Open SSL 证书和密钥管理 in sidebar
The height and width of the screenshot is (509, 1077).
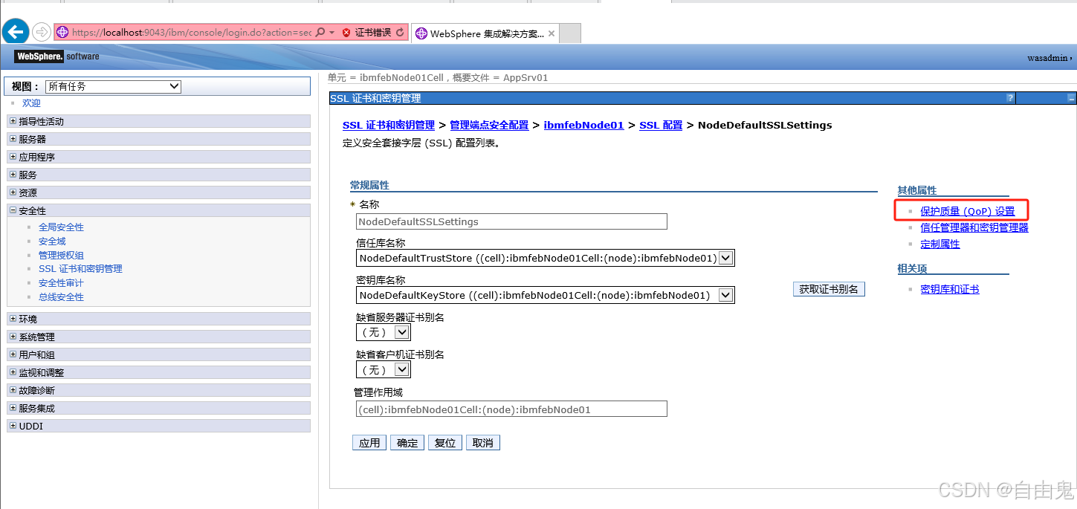pos(80,269)
